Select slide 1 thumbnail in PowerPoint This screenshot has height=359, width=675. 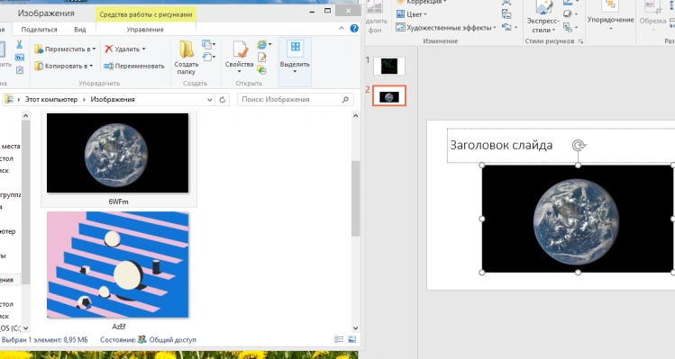(x=388, y=67)
